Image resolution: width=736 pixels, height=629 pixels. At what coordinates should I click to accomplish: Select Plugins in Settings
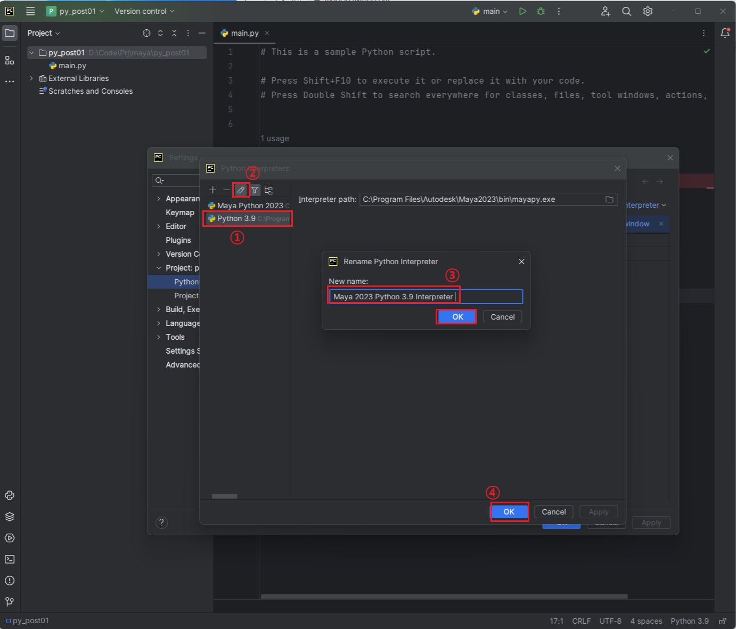(178, 240)
